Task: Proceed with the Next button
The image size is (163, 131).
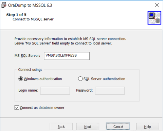Action: click(88, 127)
